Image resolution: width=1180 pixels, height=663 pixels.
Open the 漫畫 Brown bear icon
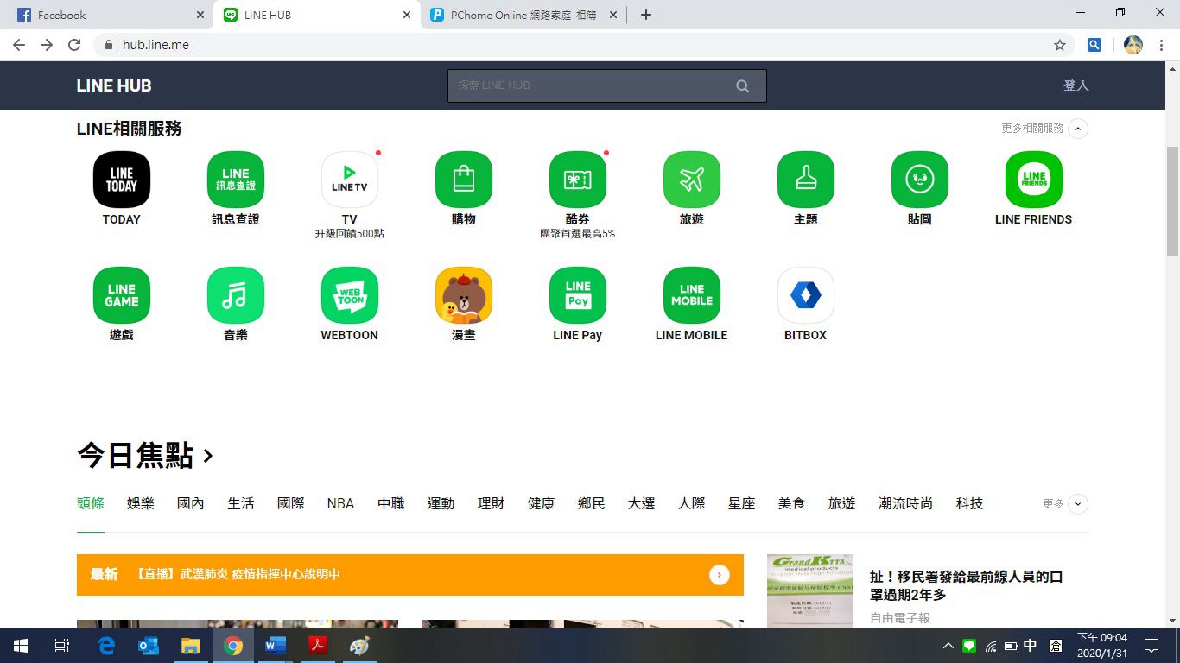point(464,295)
